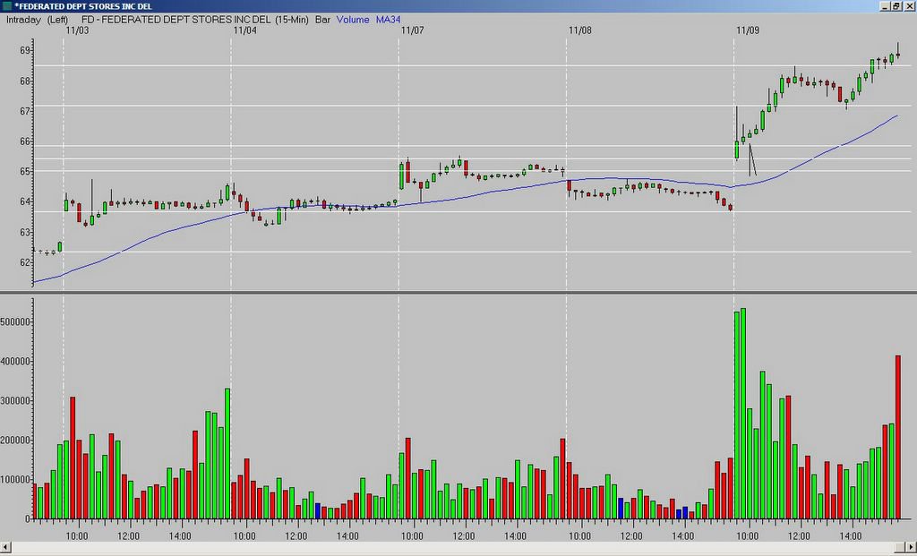Click the 'Intraday' header label
The image size is (917, 556).
(23, 20)
